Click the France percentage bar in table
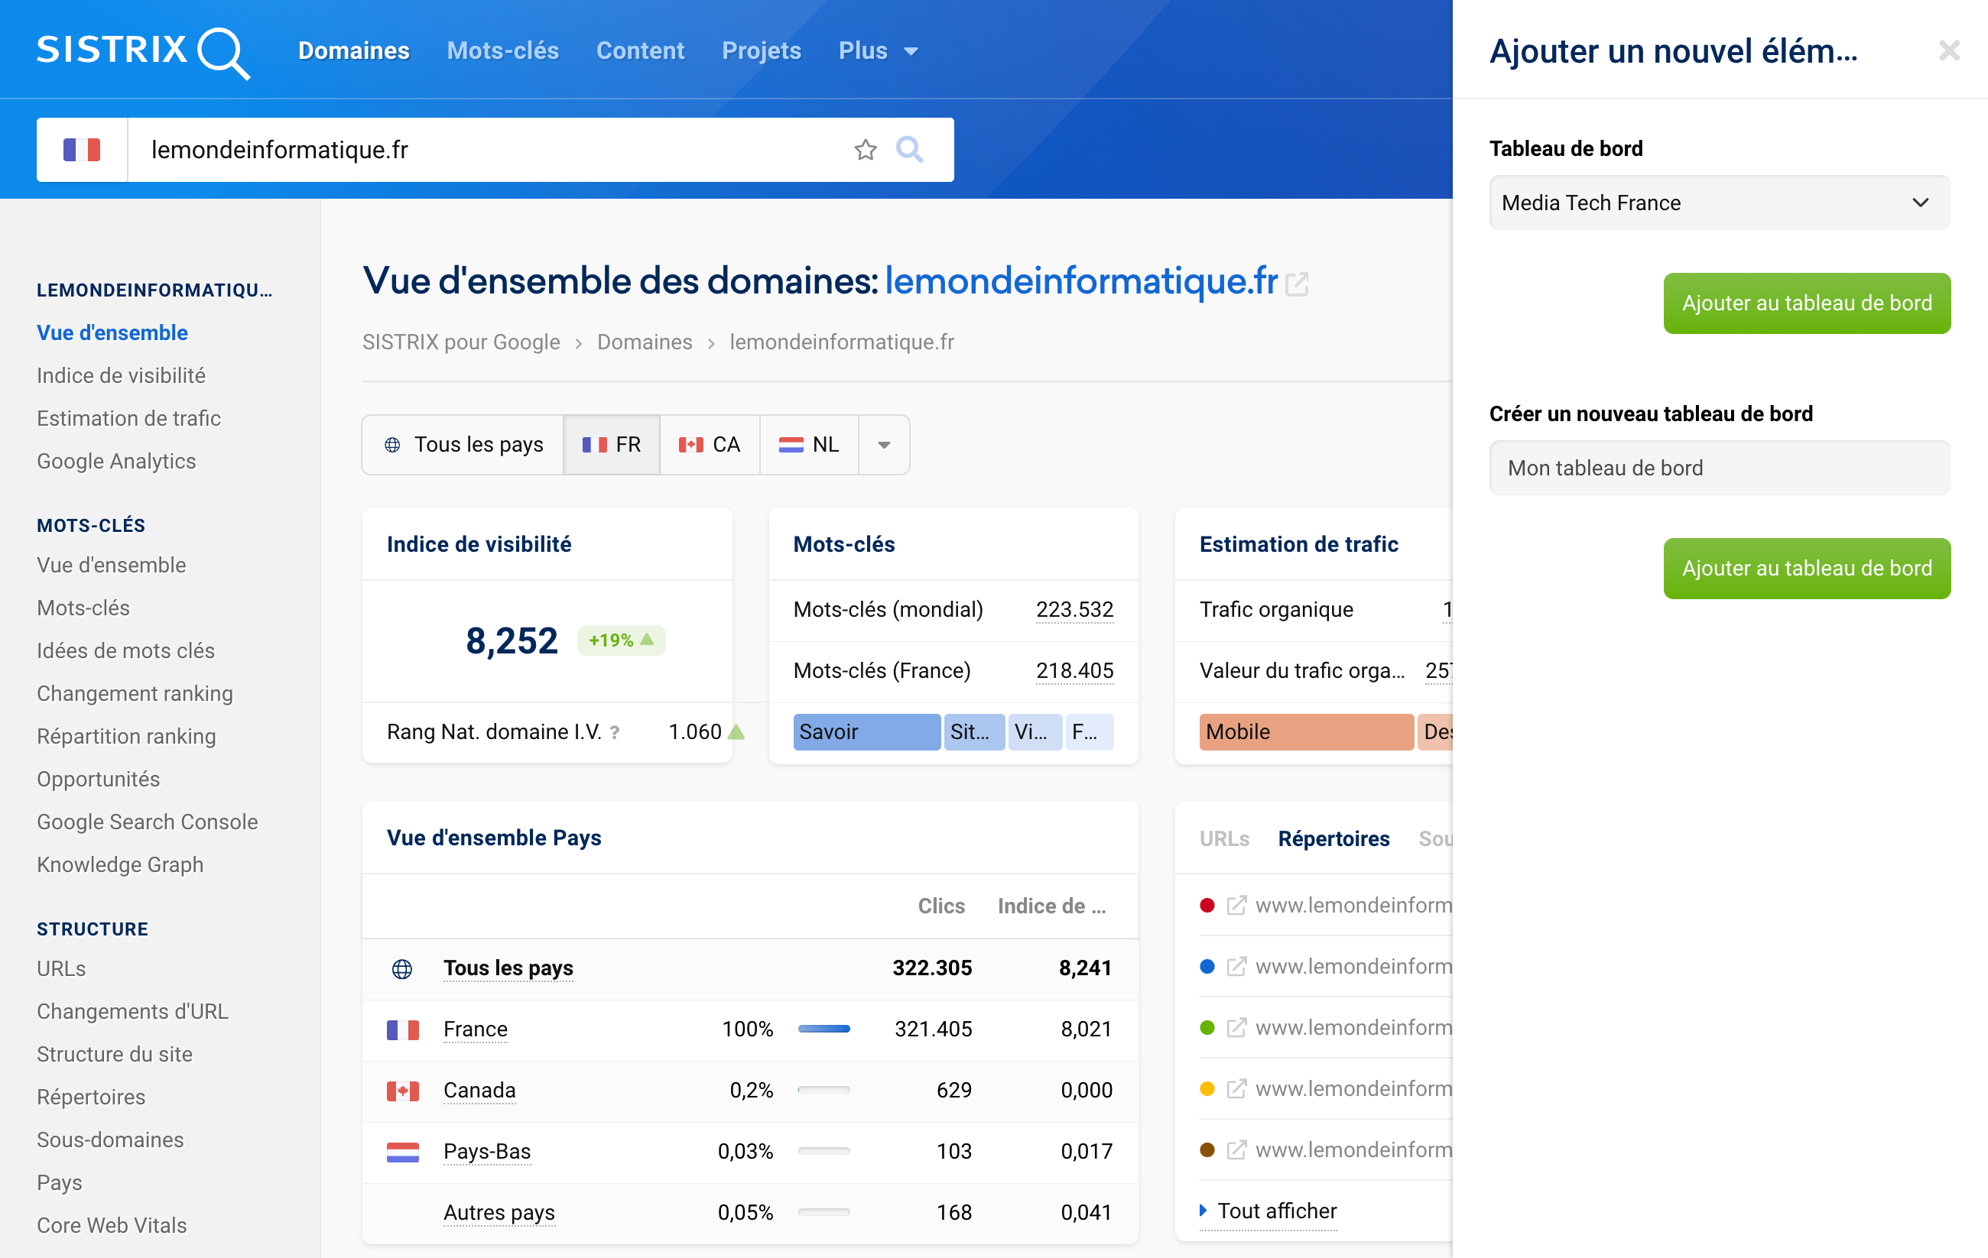This screenshot has height=1258, width=1988. coord(824,1029)
